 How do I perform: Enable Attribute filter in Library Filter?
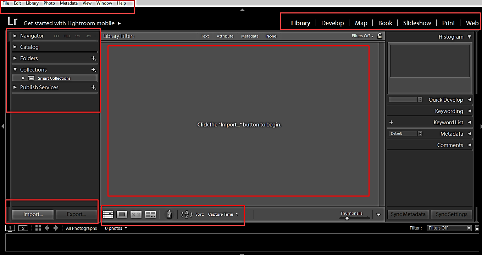[225, 36]
